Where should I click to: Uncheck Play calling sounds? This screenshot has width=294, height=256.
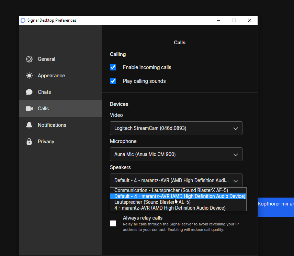[113, 81]
